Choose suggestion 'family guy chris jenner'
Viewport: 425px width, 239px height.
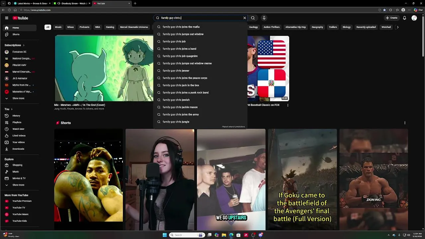pos(200,71)
